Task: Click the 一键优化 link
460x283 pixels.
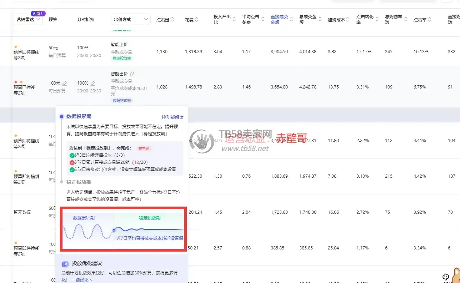Action: (81, 280)
